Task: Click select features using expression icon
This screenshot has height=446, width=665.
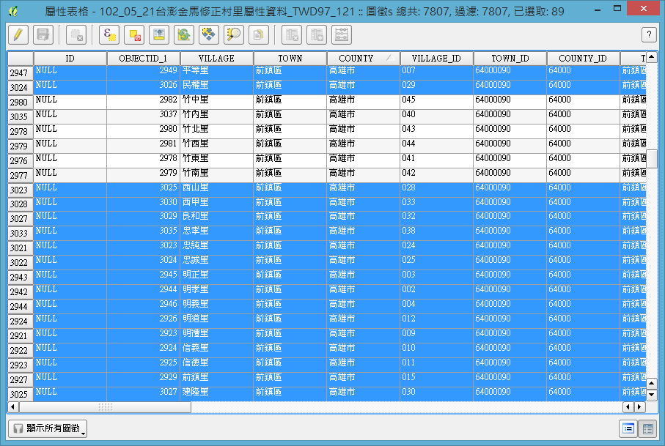Action: pos(109,34)
